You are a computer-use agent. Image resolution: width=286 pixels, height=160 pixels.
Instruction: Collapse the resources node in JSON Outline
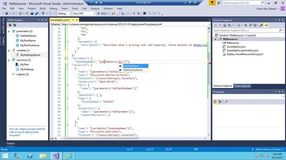tap(9, 60)
